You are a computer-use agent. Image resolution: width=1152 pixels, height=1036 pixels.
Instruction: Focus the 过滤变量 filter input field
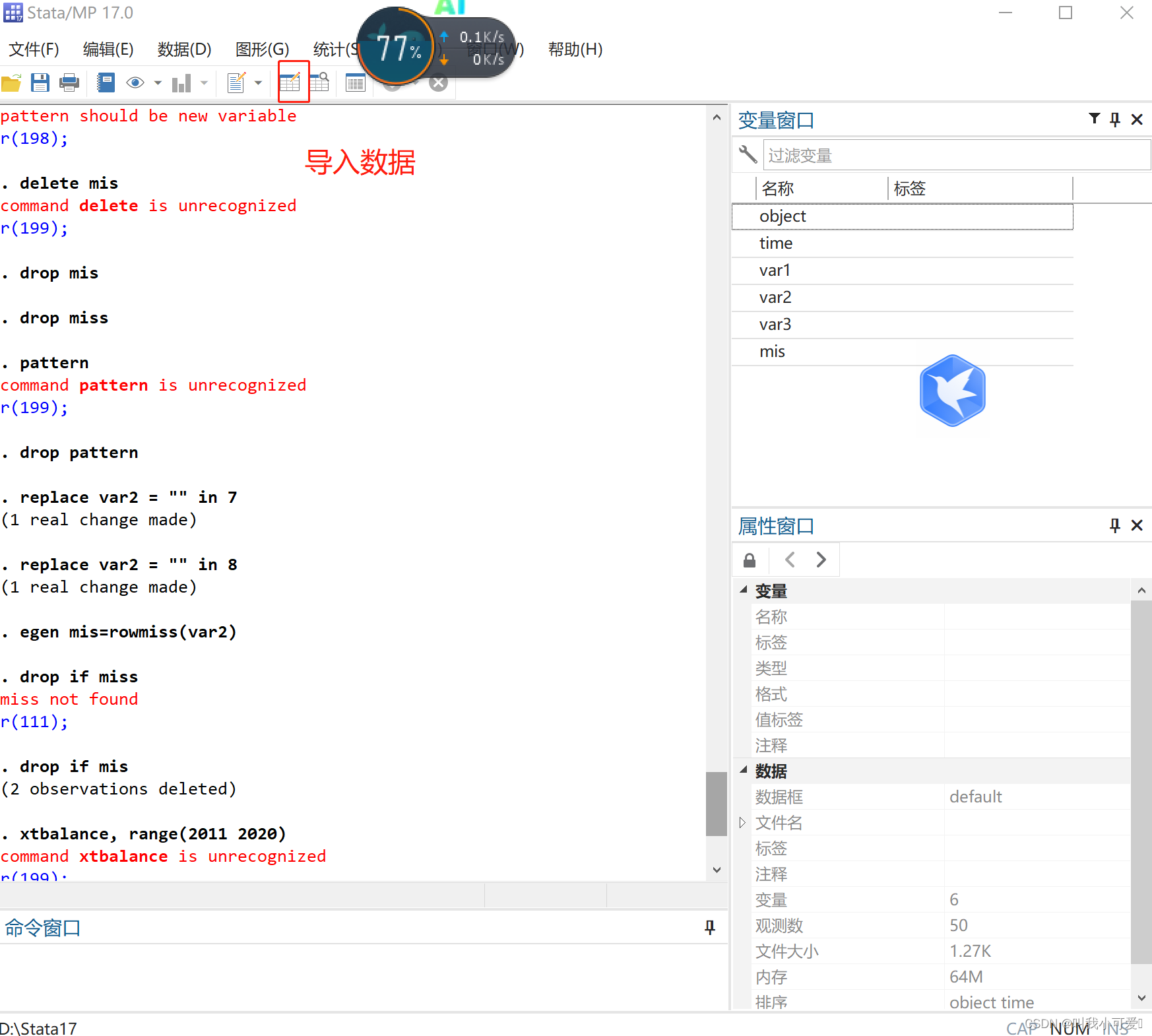[x=957, y=155]
